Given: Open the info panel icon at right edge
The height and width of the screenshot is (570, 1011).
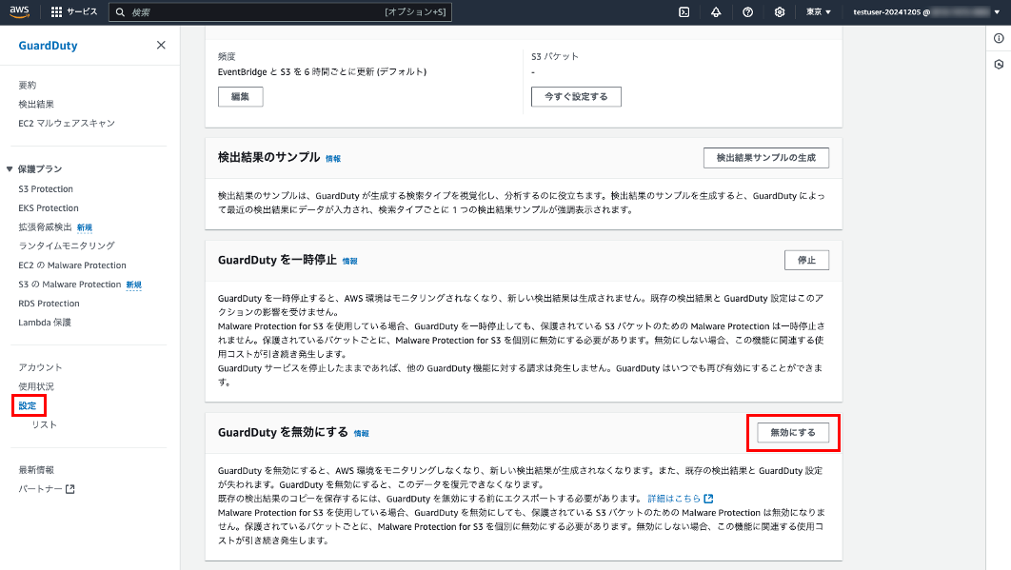Looking at the screenshot, I should click(x=999, y=39).
